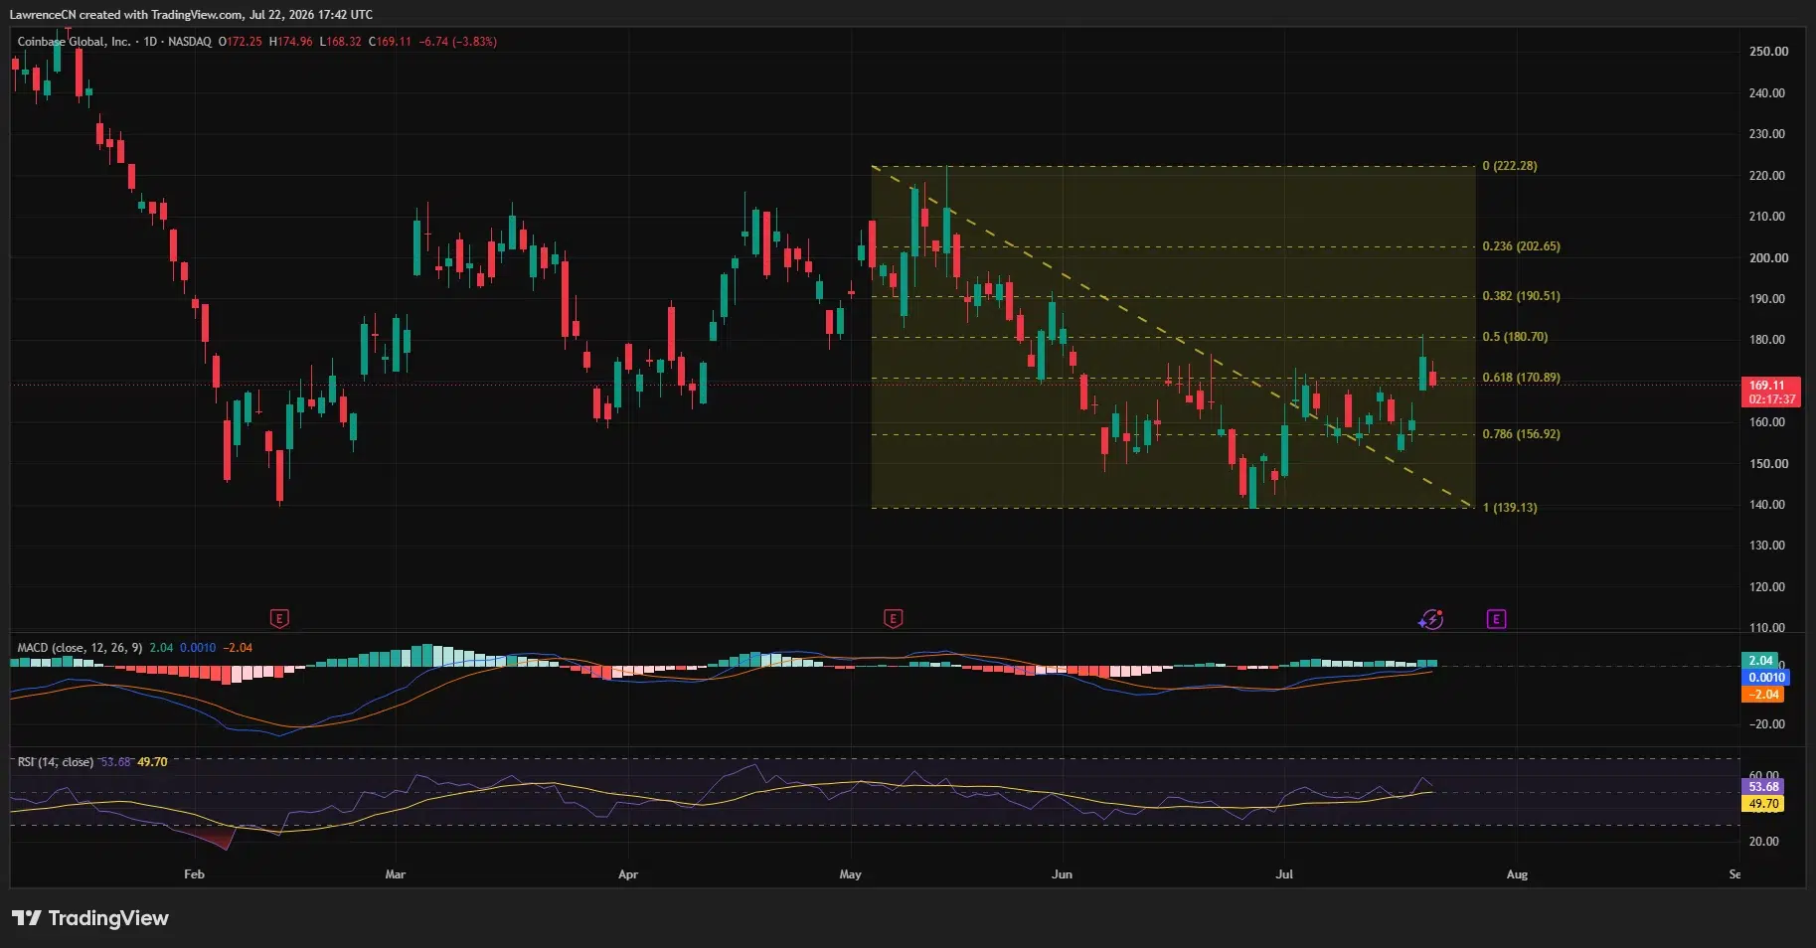The image size is (1816, 948).
Task: Click the earnings E marker near February
Action: (x=279, y=619)
